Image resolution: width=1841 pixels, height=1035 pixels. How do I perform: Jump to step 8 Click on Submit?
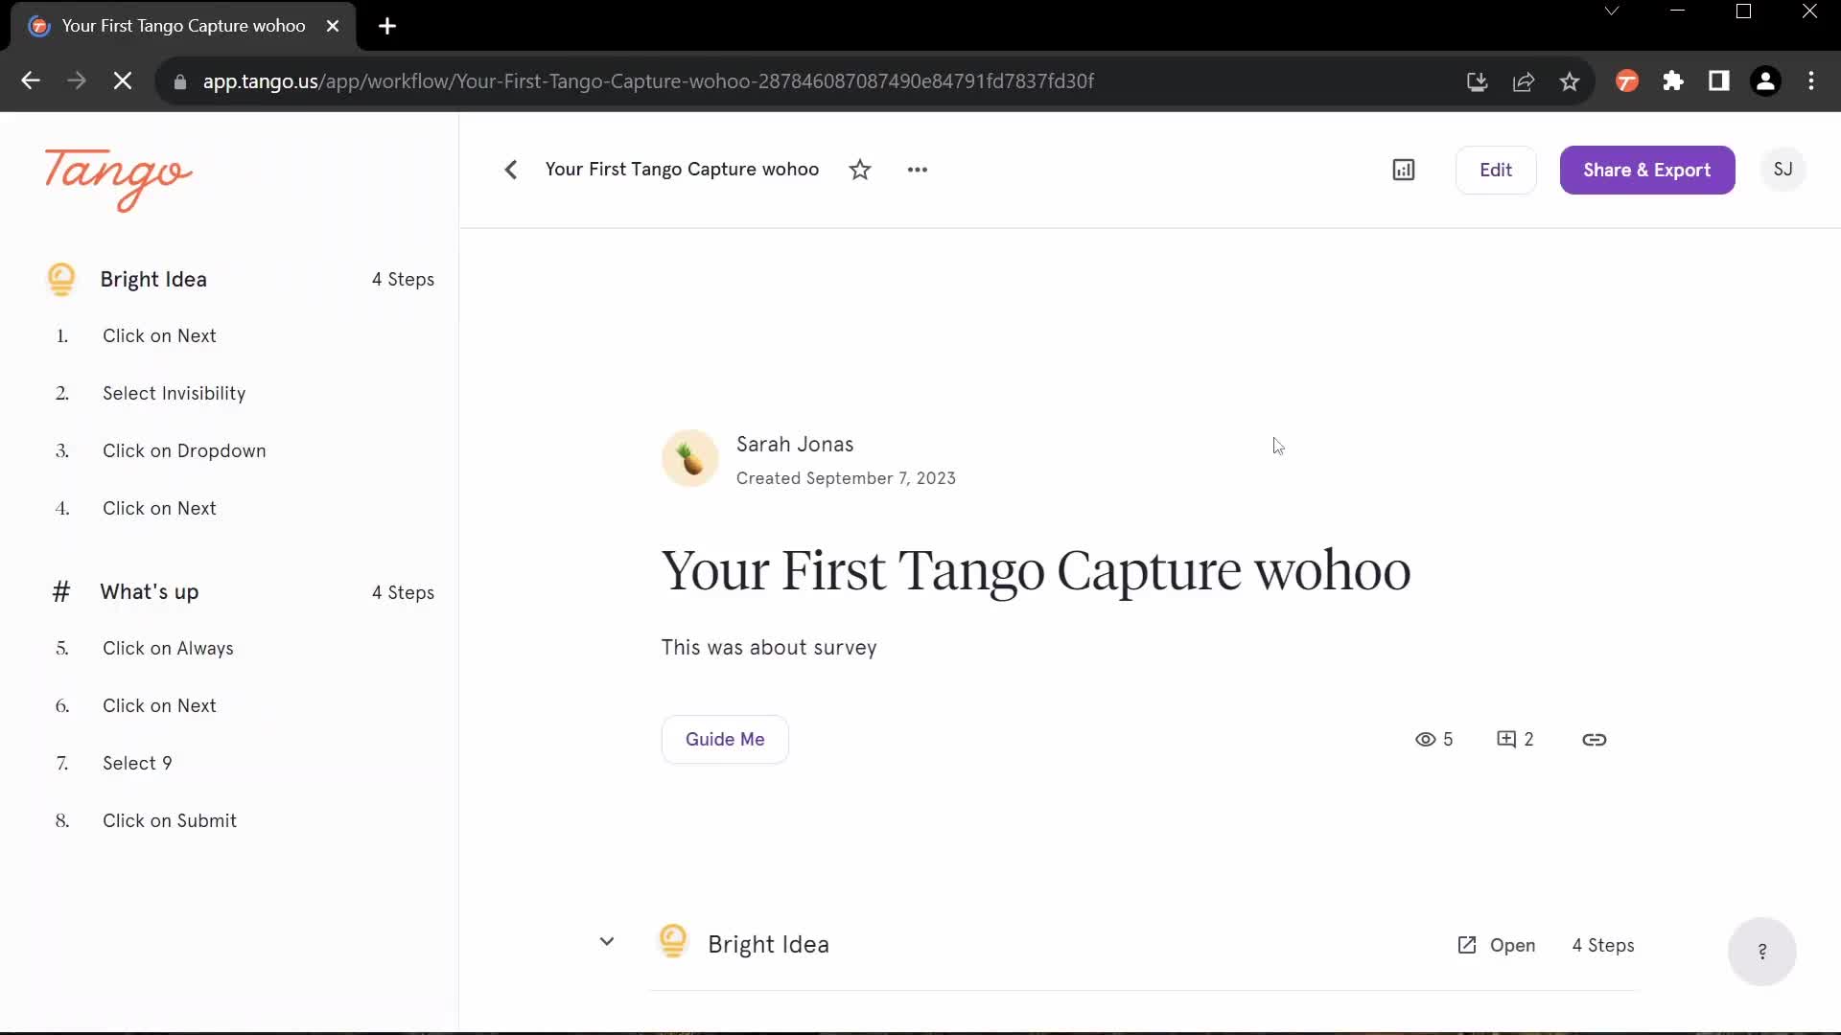pyautogui.click(x=170, y=820)
